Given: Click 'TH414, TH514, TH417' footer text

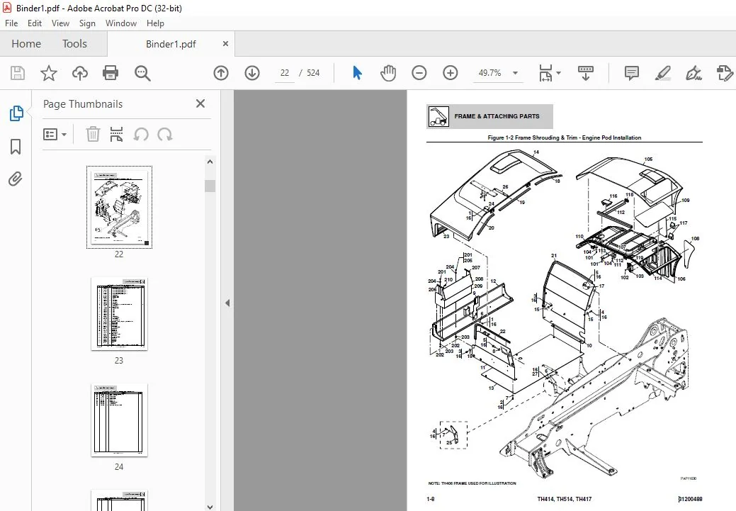Looking at the screenshot, I should tap(564, 499).
